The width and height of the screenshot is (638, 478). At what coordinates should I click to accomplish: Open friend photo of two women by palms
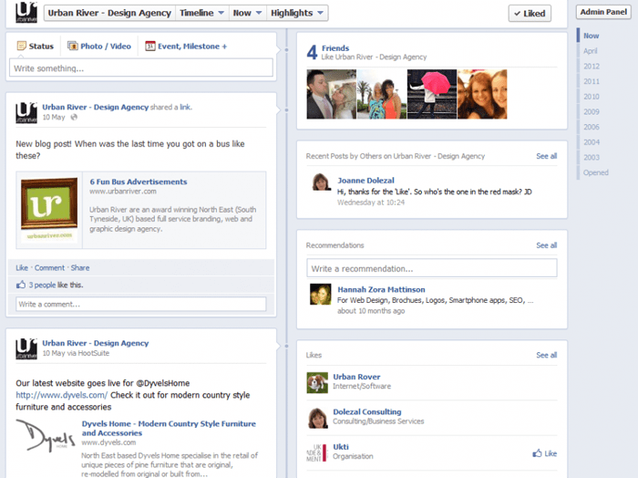point(382,94)
